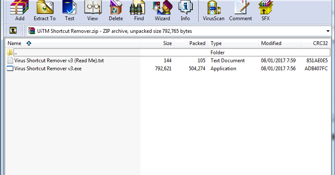This screenshot has width=335, height=175.
Task: Launch the Wizard tool
Action: point(162,10)
